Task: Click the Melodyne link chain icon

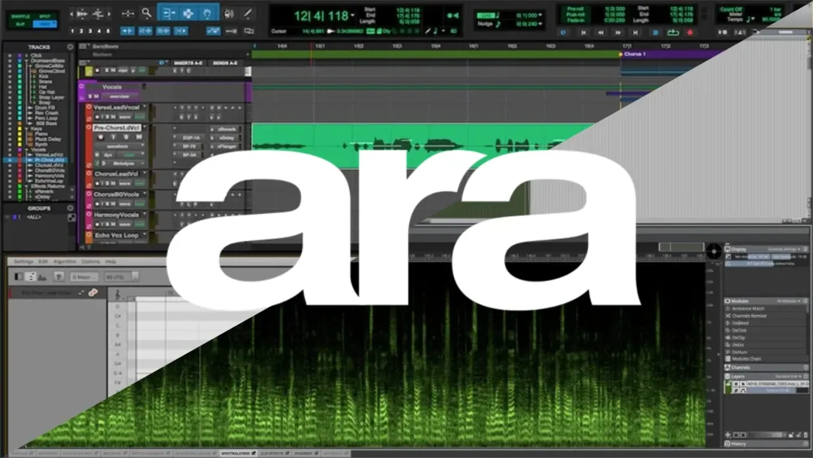Action: click(x=93, y=293)
